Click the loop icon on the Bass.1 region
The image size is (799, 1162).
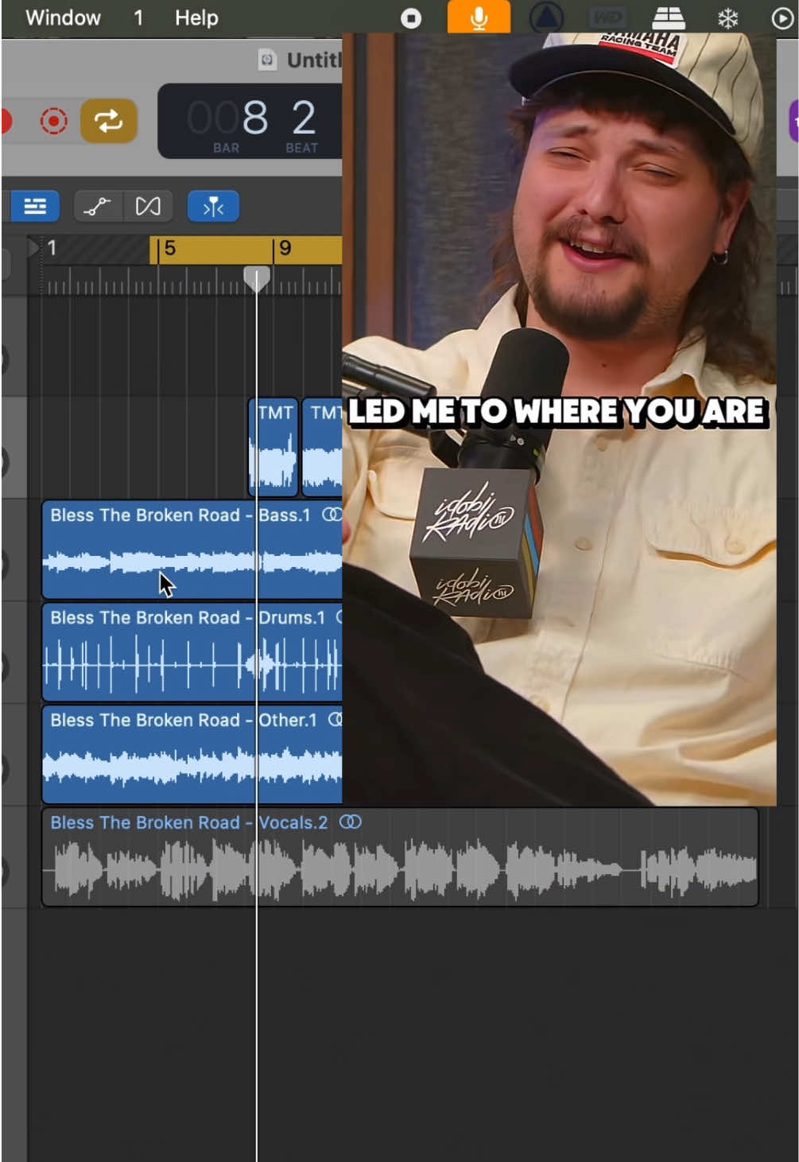pyautogui.click(x=332, y=515)
